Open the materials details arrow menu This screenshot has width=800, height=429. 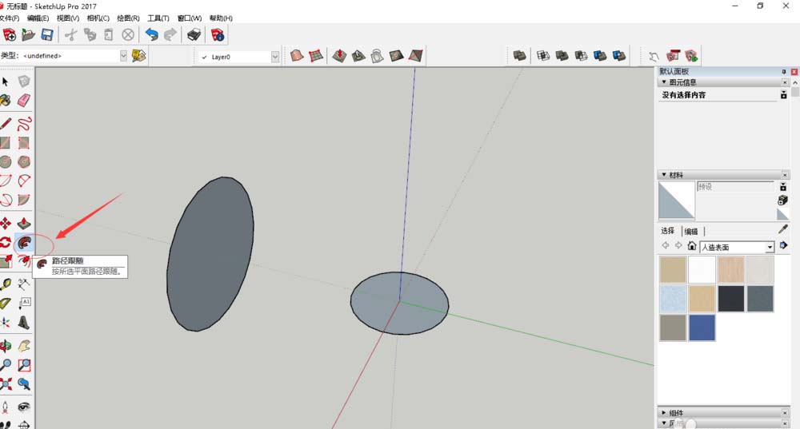click(x=783, y=245)
